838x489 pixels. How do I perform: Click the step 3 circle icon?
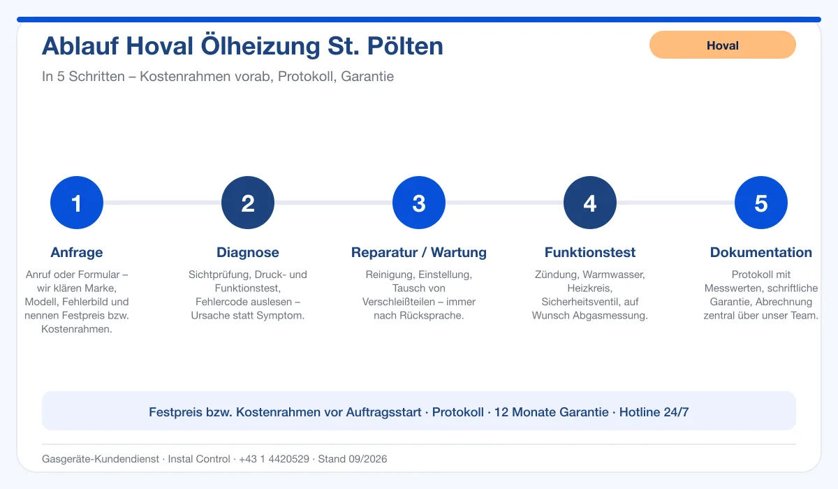tap(419, 203)
